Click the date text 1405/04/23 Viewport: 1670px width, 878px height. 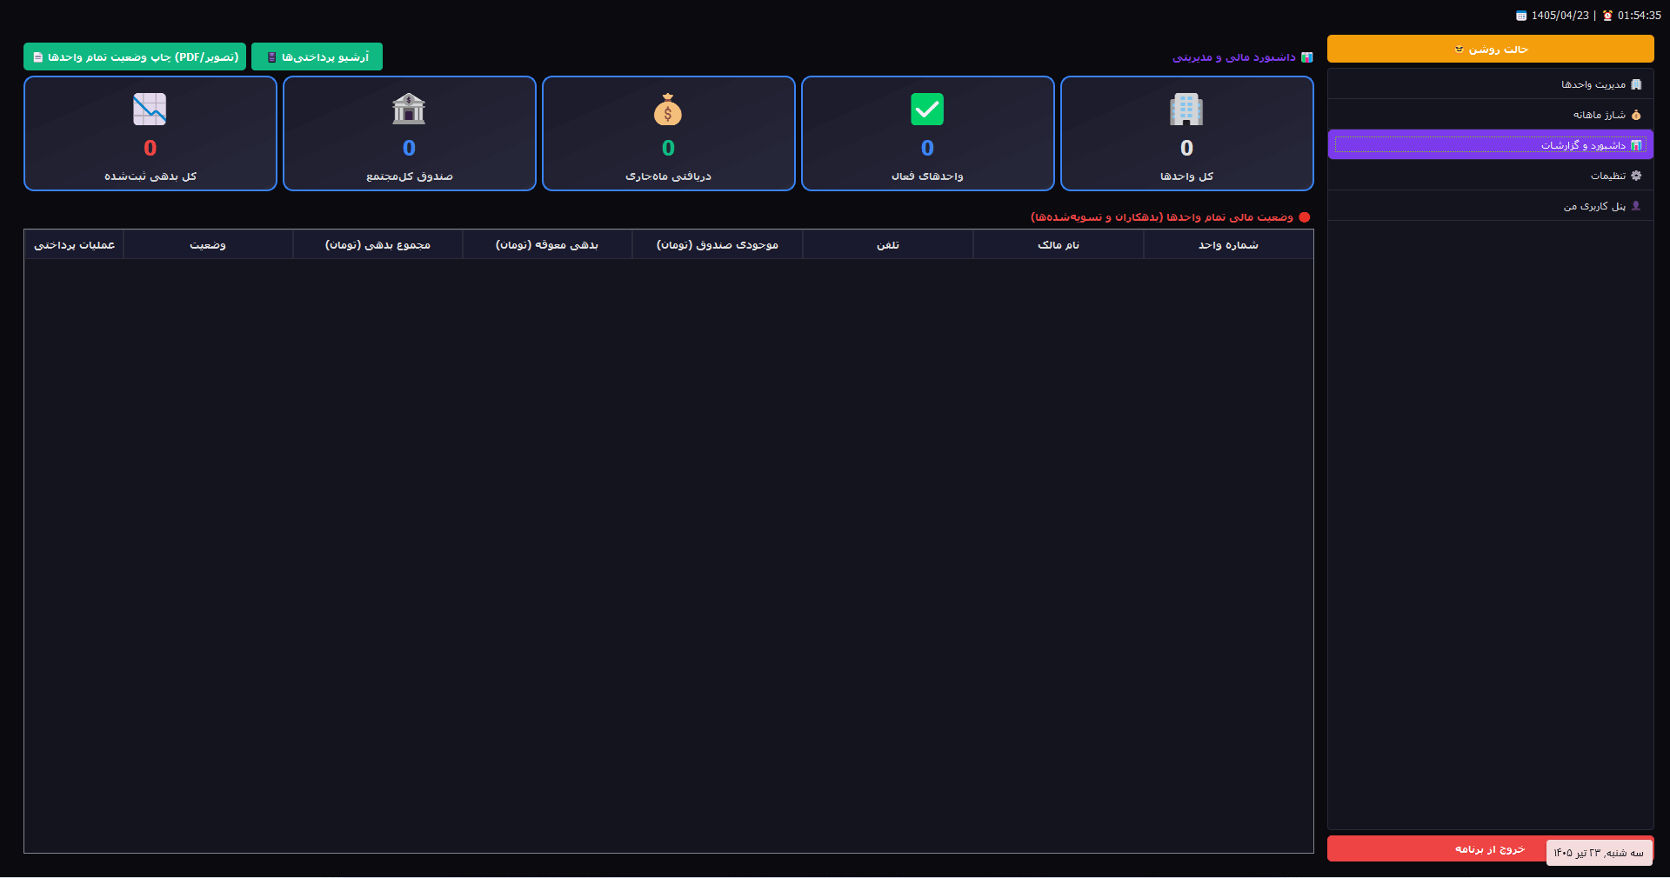click(1560, 16)
